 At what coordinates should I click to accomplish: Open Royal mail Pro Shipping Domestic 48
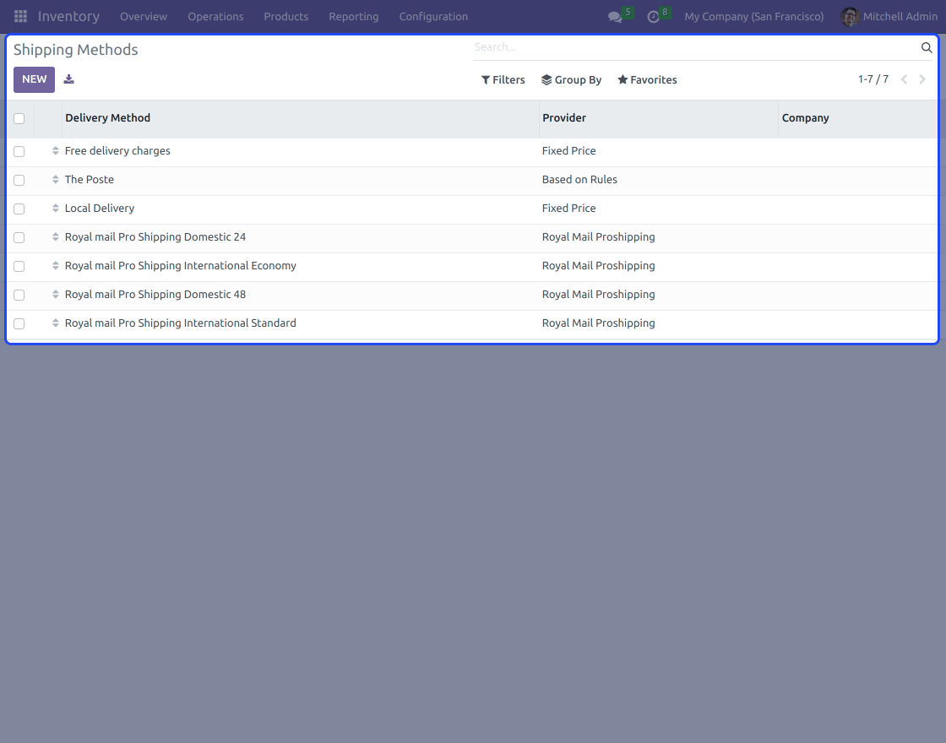[155, 295]
